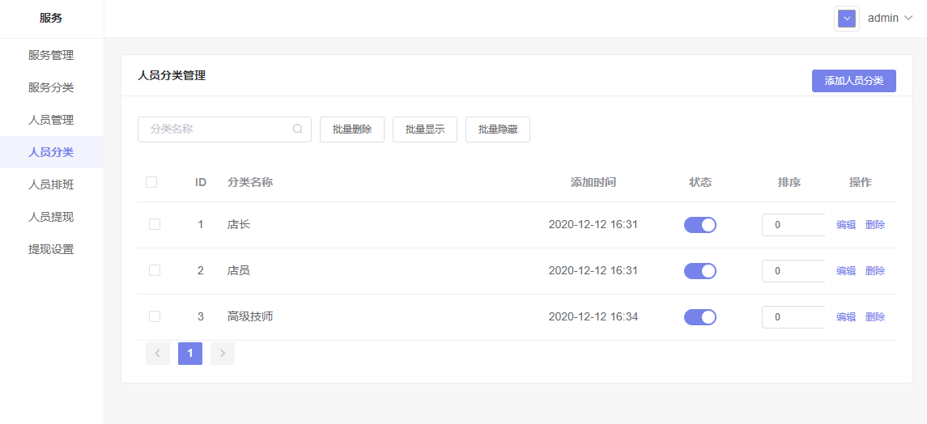Open the admin user dropdown
Viewport: 927px width, 424px height.
pos(890,19)
